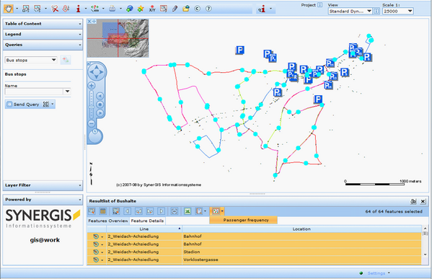This screenshot has height=279, width=432.
Task: Click the resultlist vertical scrollbar down arrow
Action: click(x=425, y=254)
